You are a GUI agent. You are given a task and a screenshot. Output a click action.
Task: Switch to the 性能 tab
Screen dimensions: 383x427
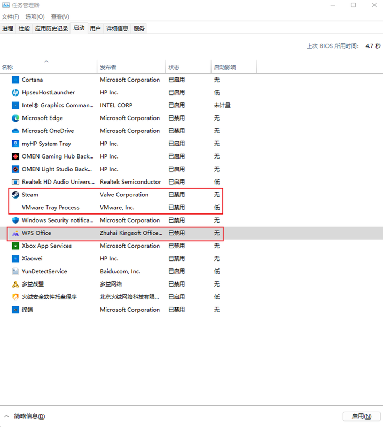[25, 28]
